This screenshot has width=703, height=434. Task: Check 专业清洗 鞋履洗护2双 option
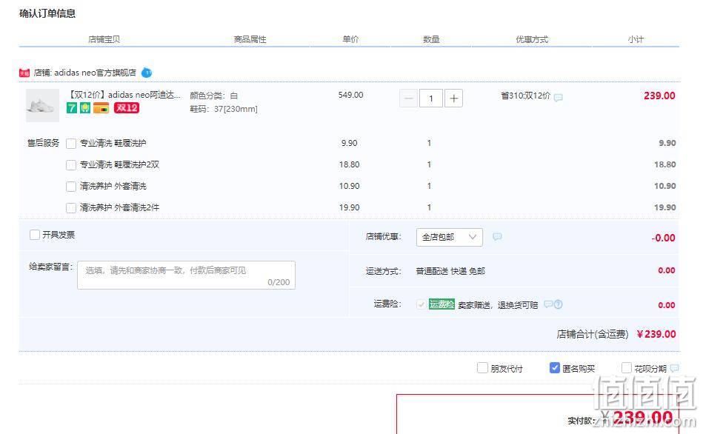[x=71, y=165]
